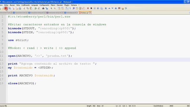
Task: Click the 'Ln : 12' status bar entry
Action: click(x=118, y=106)
